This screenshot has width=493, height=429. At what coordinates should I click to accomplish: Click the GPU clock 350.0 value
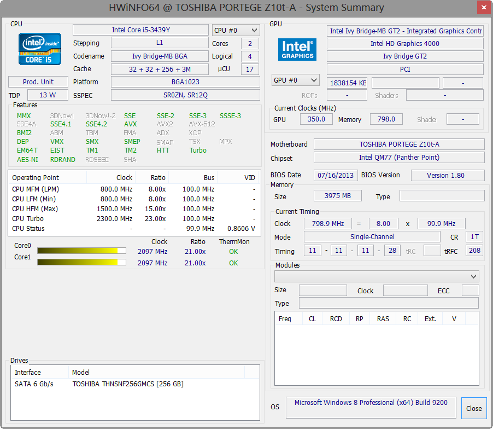point(316,119)
